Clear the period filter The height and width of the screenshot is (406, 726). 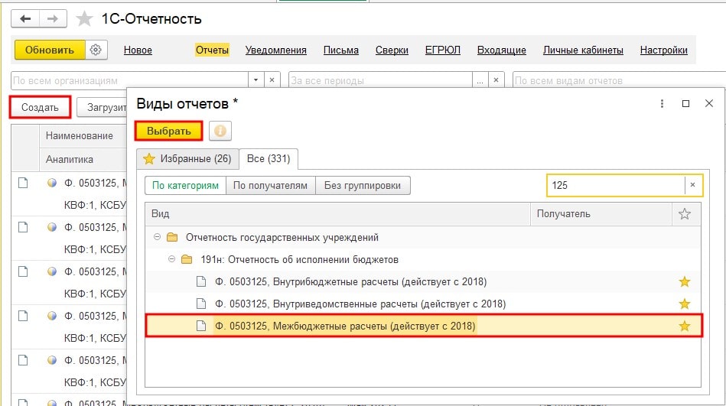pos(496,80)
